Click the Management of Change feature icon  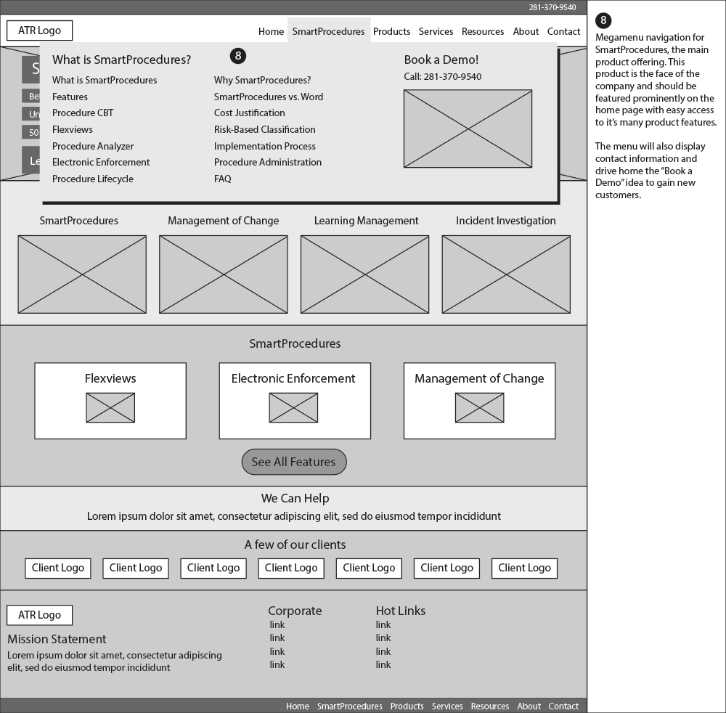pos(479,407)
